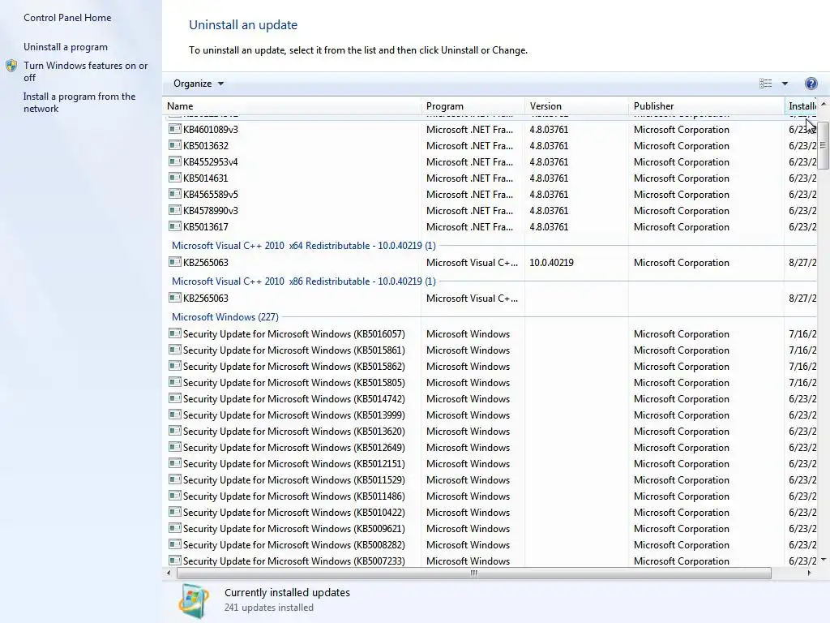Click Microsoft Windows program cell for KB5016057
Image resolution: width=830 pixels, height=623 pixels.
click(x=468, y=334)
